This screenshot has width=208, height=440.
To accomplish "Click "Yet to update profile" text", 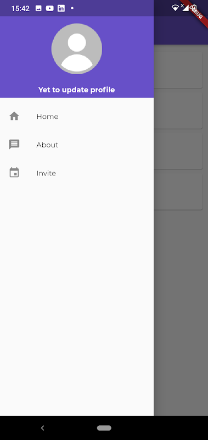I will pyautogui.click(x=76, y=90).
